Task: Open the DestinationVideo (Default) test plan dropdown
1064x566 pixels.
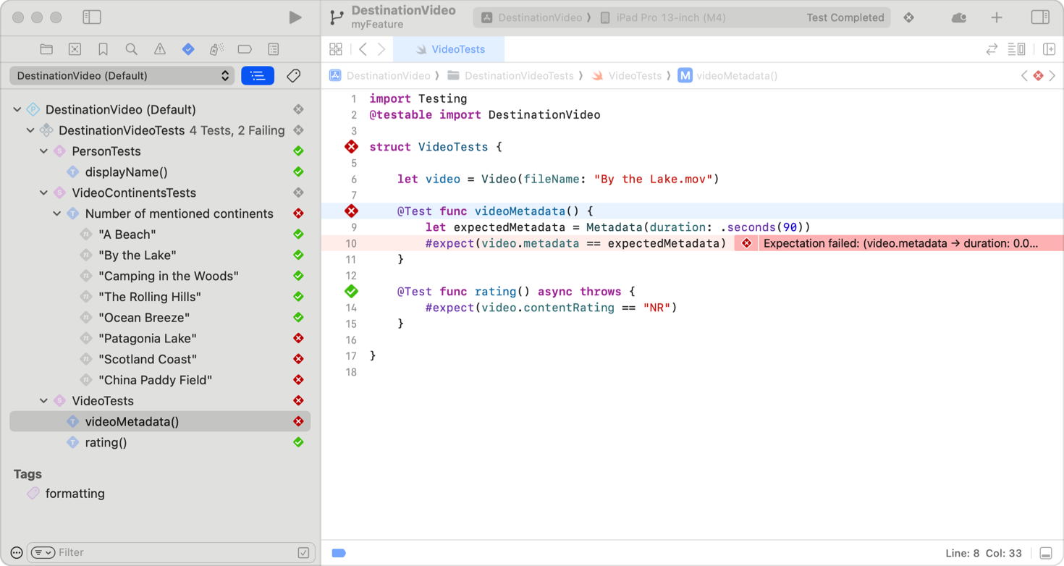Action: (x=122, y=76)
